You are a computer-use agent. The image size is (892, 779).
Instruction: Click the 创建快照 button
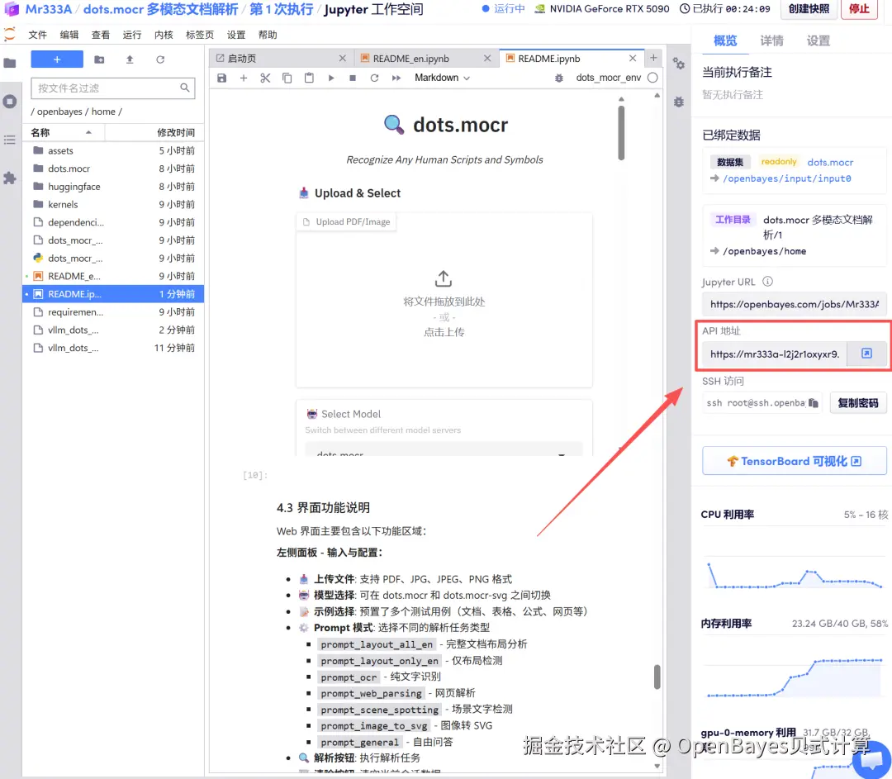[x=809, y=9]
